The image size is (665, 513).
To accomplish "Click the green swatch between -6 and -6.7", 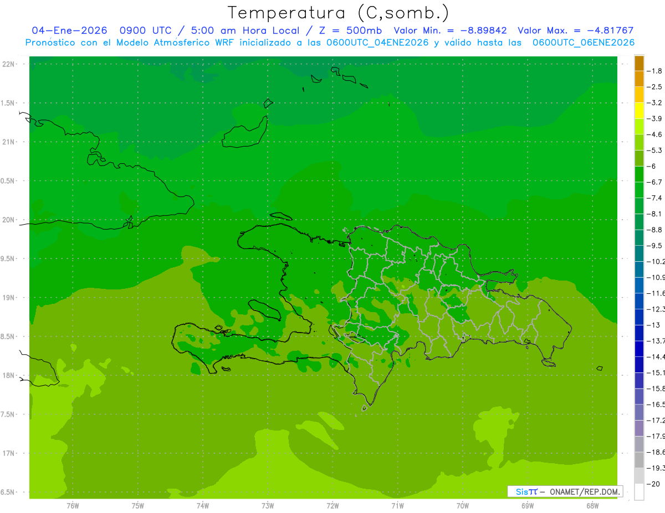I will point(639,174).
